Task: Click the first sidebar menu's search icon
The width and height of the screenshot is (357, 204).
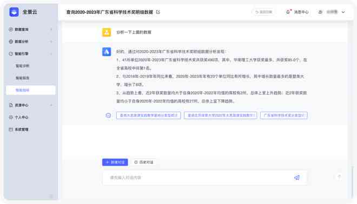Action: tap(11, 29)
